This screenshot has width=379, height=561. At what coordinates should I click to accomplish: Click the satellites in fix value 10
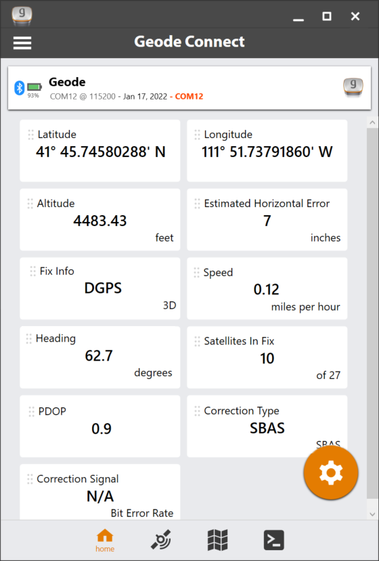click(x=267, y=359)
